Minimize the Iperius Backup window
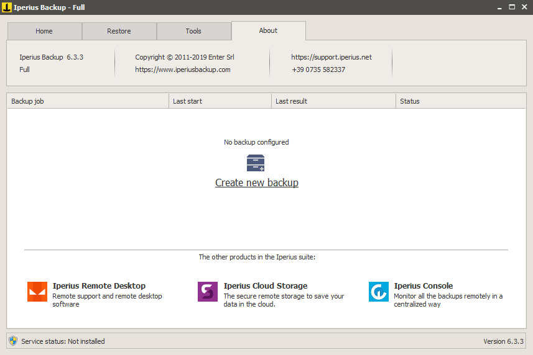The height and width of the screenshot is (355, 533). 499,7
